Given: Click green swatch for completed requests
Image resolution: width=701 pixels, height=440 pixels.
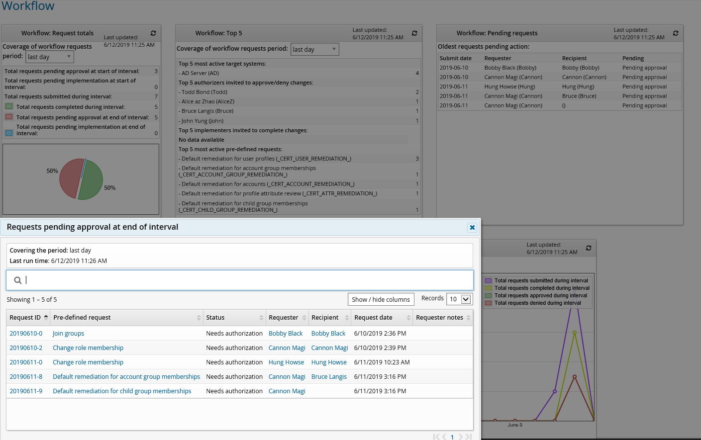Looking at the screenshot, I should tap(9, 106).
